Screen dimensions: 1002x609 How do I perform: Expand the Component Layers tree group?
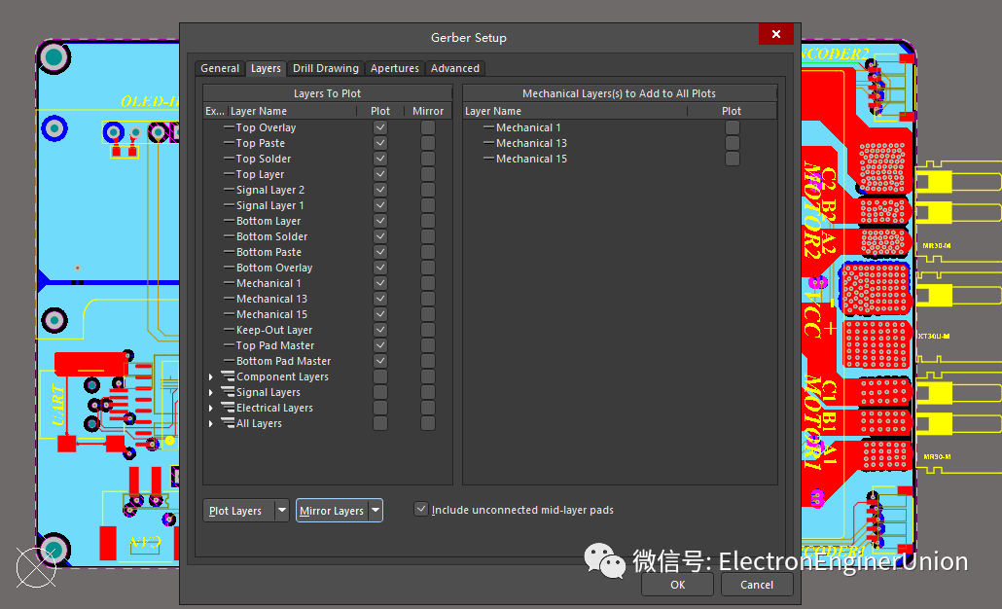pyautogui.click(x=211, y=376)
